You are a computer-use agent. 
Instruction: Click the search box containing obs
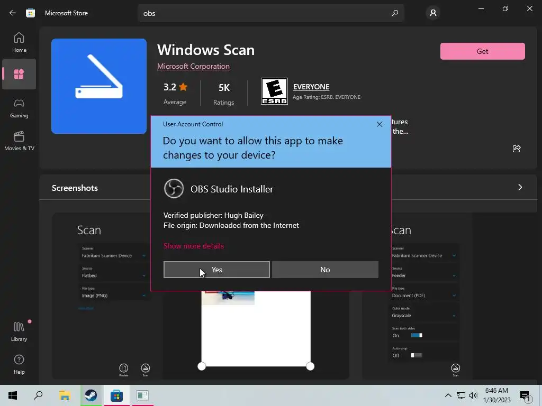point(270,13)
